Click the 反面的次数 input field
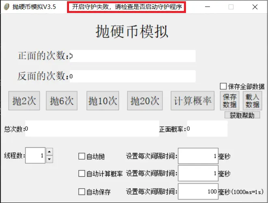Viewport: 268px width, 203px height. click(132, 76)
